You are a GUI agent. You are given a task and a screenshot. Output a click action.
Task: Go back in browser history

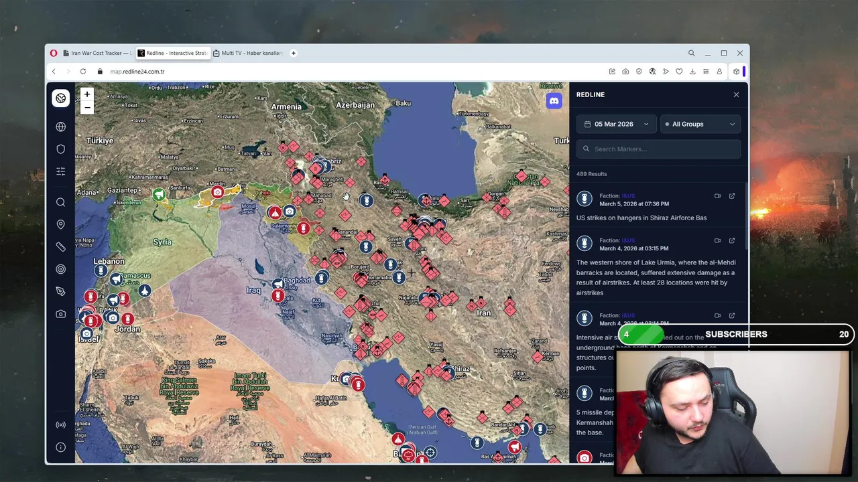[54, 72]
